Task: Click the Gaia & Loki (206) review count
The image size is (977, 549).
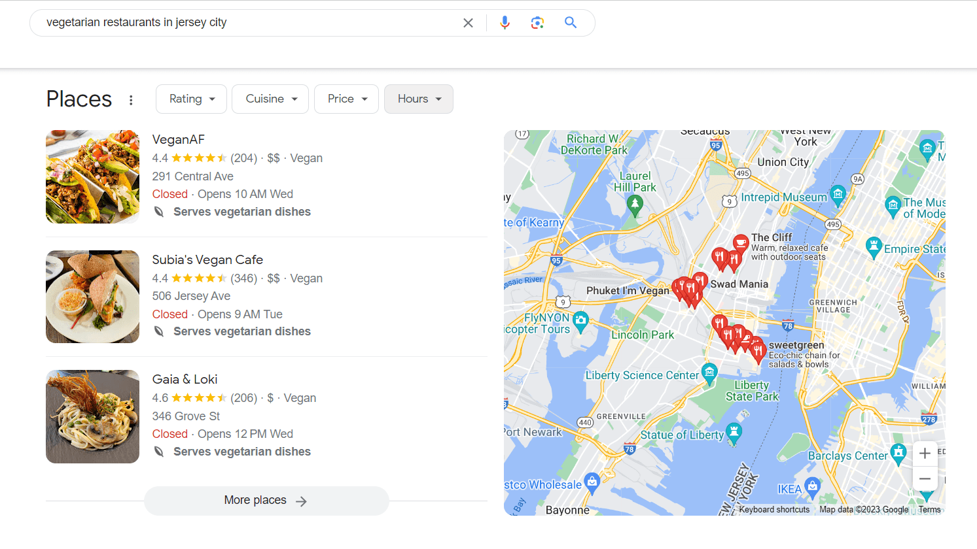Action: tap(244, 398)
